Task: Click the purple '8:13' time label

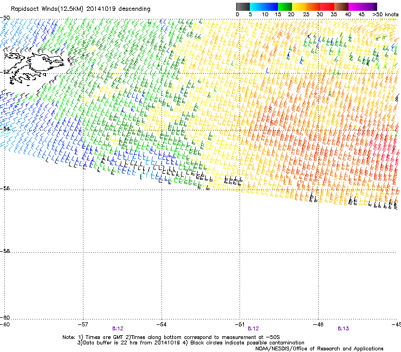Action: pos(343,329)
